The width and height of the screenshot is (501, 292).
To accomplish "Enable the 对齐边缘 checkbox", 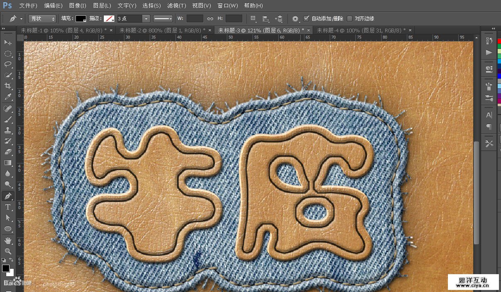I will point(350,19).
